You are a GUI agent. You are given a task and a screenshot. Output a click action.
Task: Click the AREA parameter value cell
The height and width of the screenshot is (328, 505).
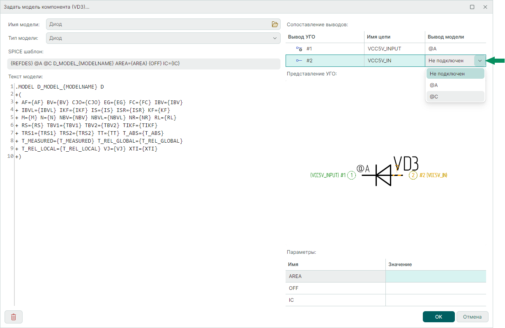point(436,276)
